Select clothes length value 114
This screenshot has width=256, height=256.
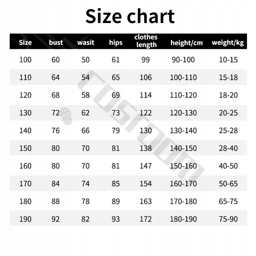pyautogui.click(x=146, y=95)
